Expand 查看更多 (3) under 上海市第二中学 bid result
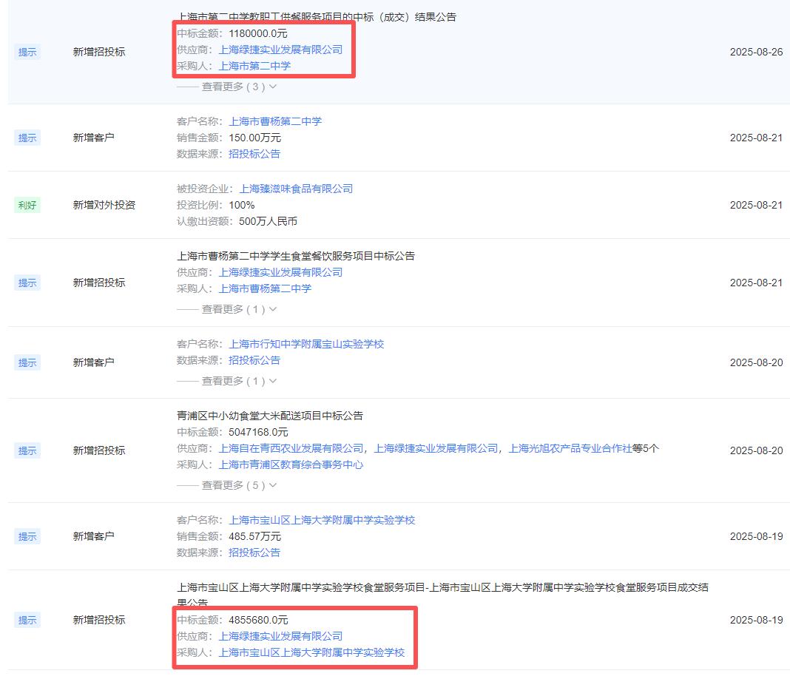Viewport: 790px width, 679px height. pyautogui.click(x=232, y=87)
